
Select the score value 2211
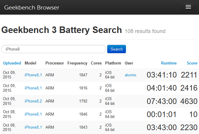pyautogui.click(x=189, y=75)
